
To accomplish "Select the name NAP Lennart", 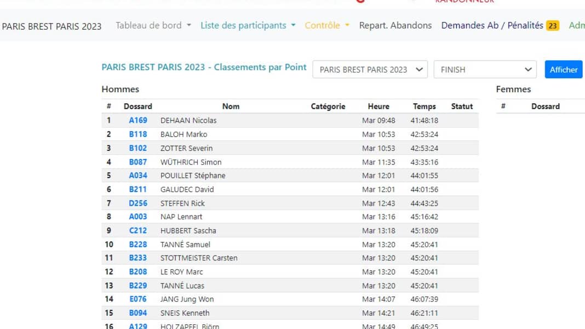I will pos(181,216).
